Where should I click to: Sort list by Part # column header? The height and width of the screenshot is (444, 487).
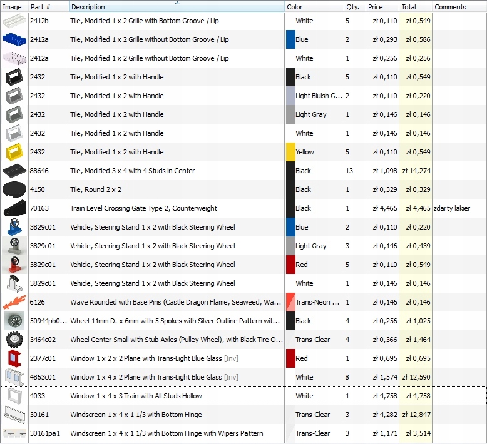pos(48,7)
